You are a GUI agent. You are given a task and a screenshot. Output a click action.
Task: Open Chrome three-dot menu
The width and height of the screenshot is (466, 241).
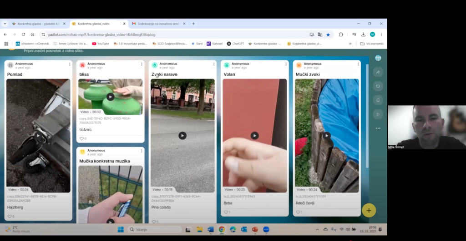382,34
